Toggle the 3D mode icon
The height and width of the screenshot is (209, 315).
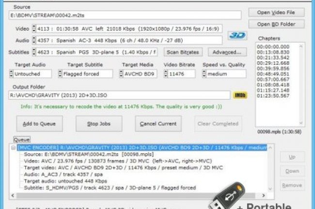tap(237, 36)
